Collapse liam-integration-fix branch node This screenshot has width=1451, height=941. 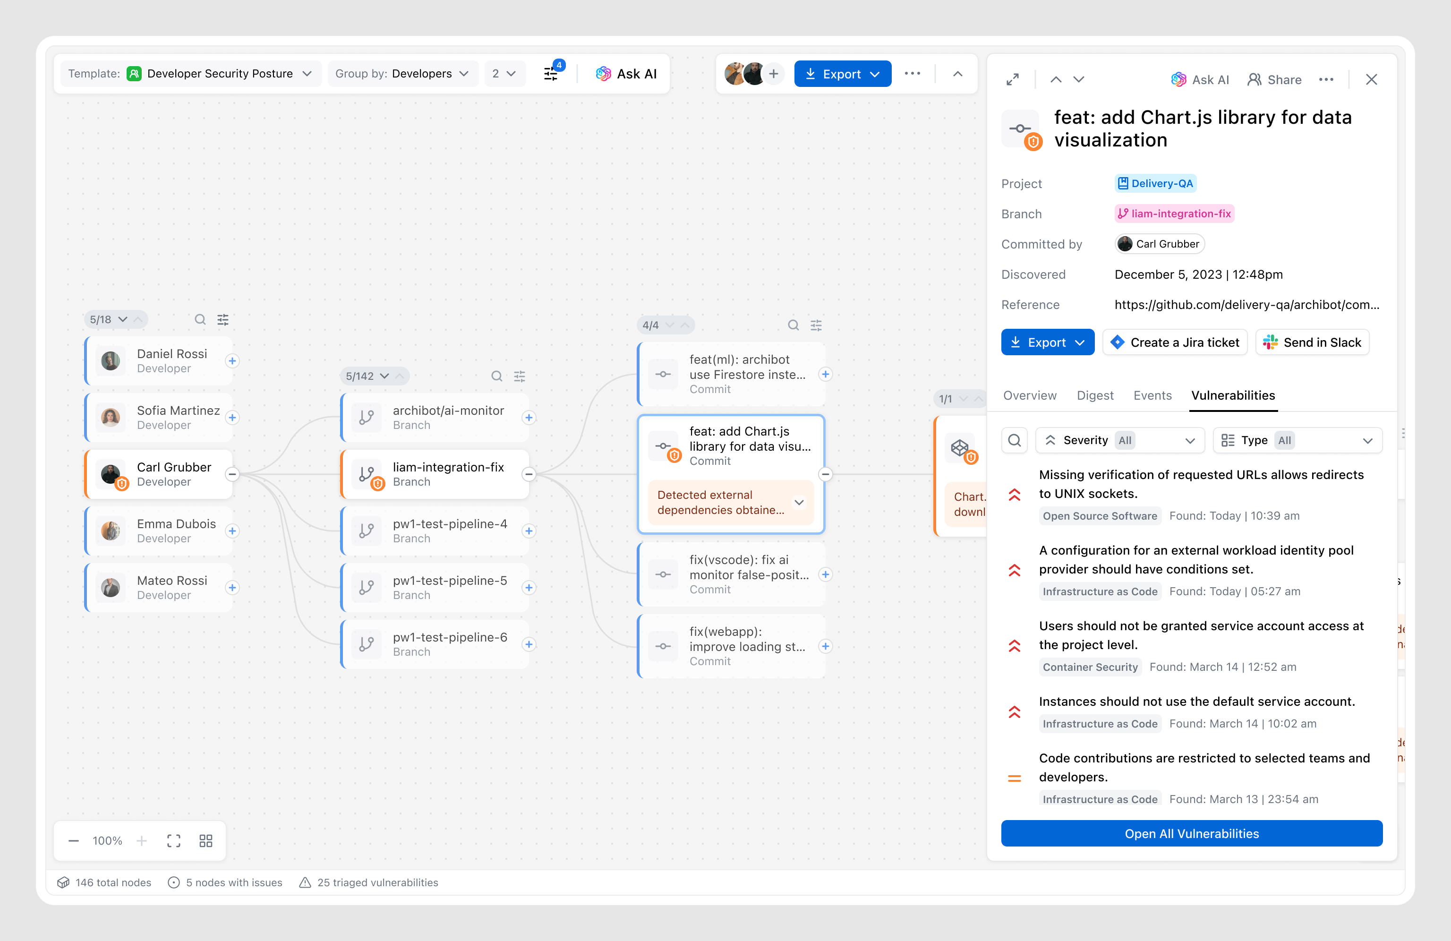[x=529, y=474]
